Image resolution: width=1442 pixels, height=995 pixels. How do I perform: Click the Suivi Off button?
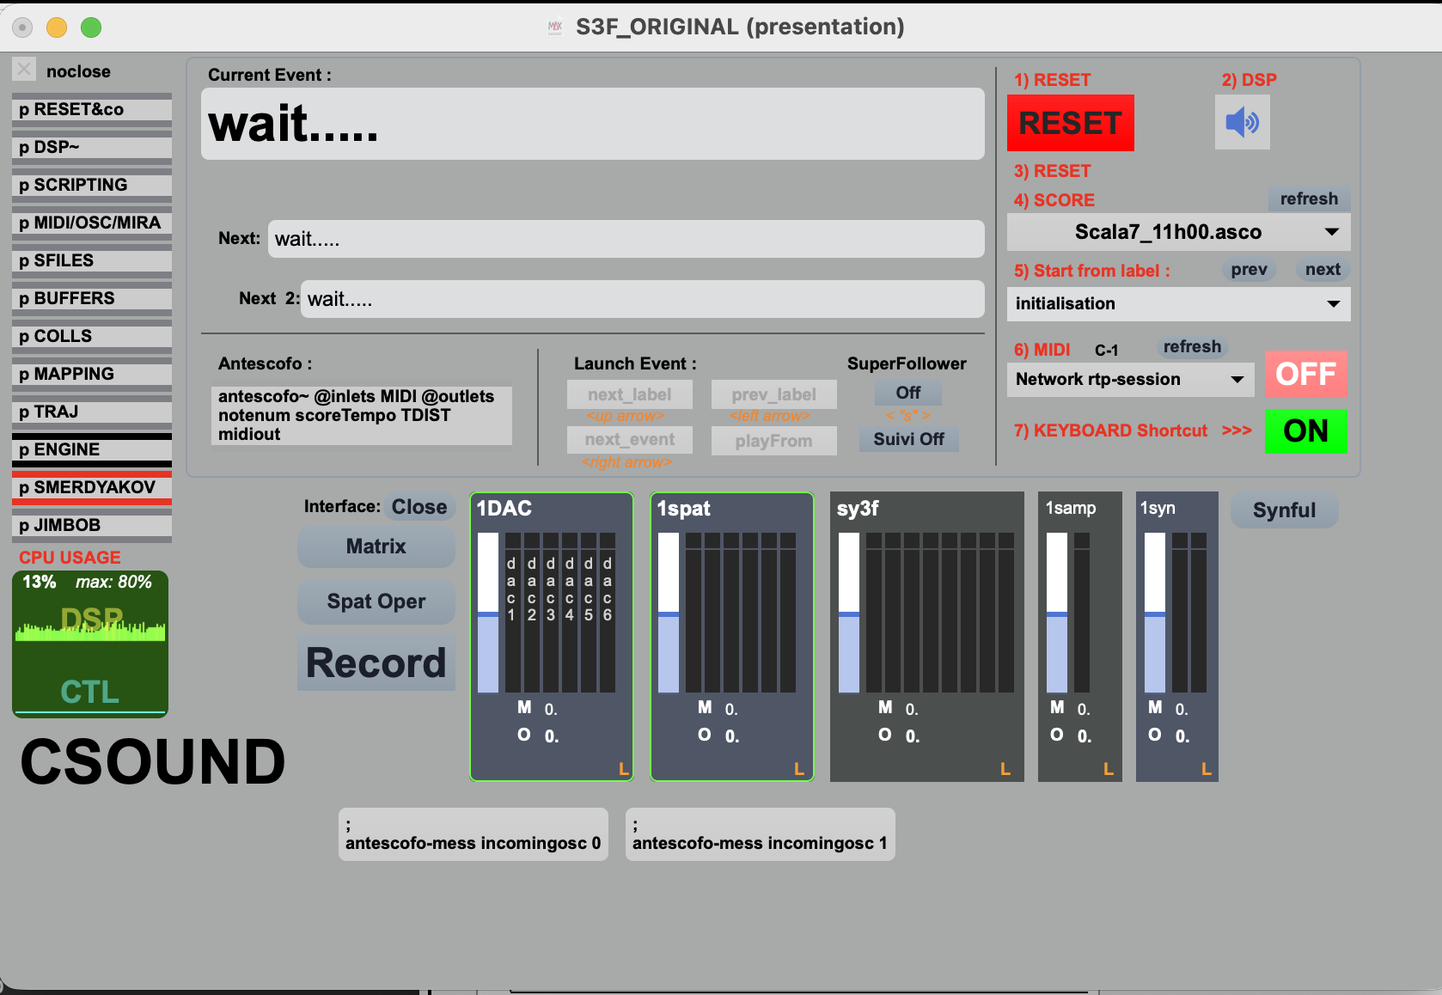pyautogui.click(x=908, y=439)
